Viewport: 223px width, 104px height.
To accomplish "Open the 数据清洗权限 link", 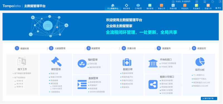I will click(x=127, y=84).
